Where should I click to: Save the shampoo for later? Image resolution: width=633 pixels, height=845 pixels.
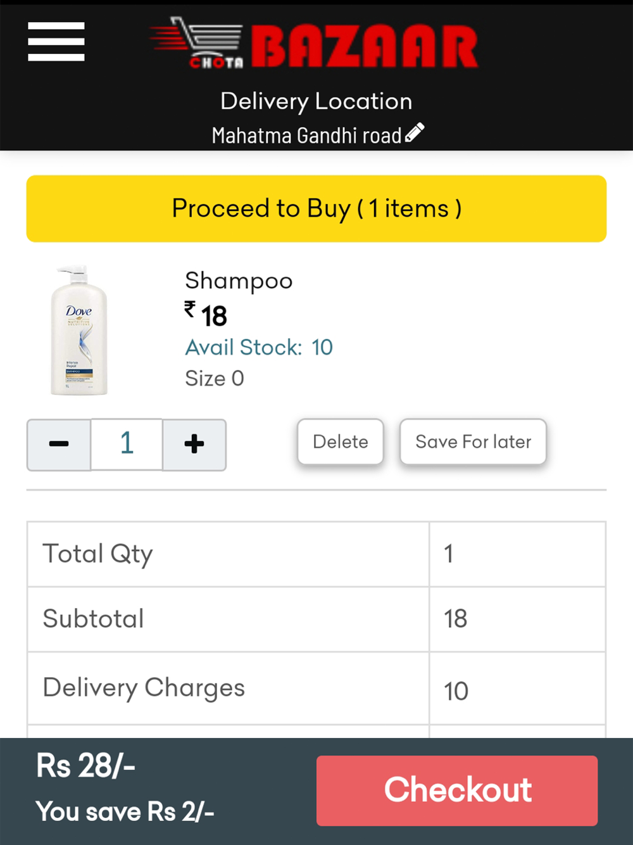point(473,442)
